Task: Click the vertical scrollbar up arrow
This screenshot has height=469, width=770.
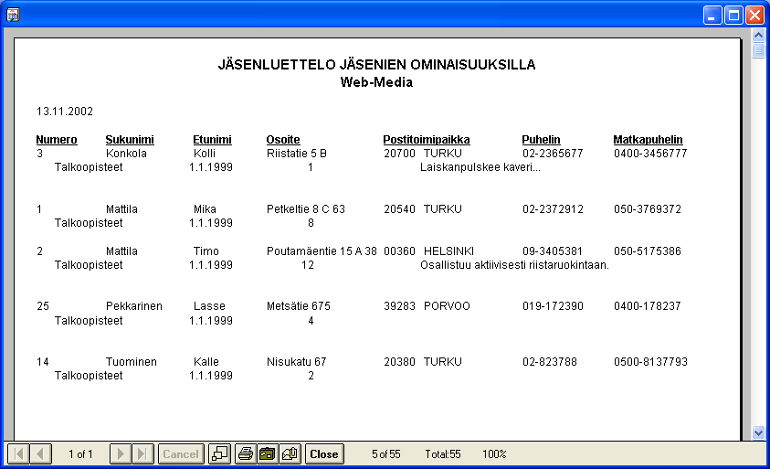Action: click(x=758, y=36)
